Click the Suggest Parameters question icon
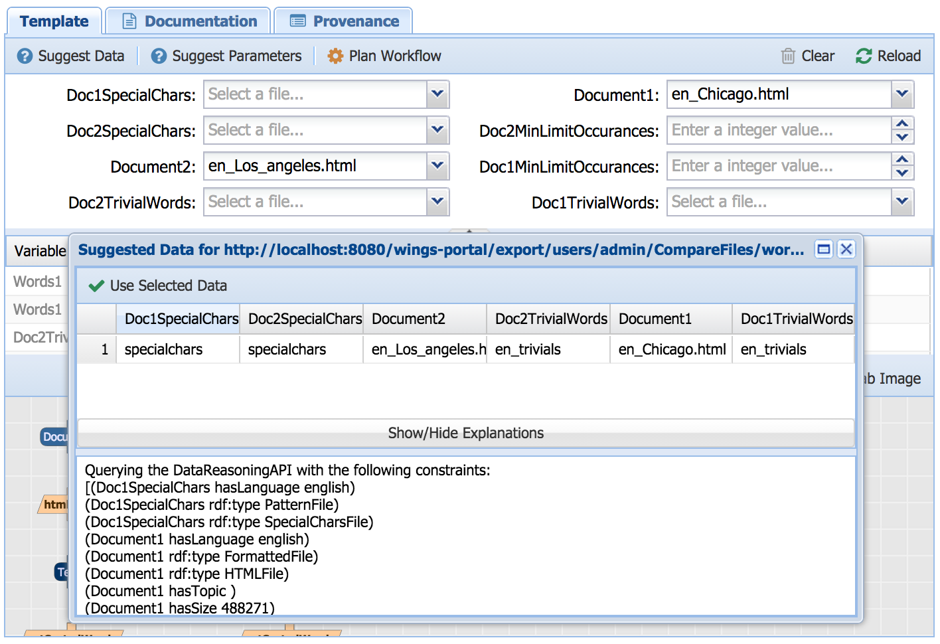Viewport: 940px width, 644px height. coord(159,56)
